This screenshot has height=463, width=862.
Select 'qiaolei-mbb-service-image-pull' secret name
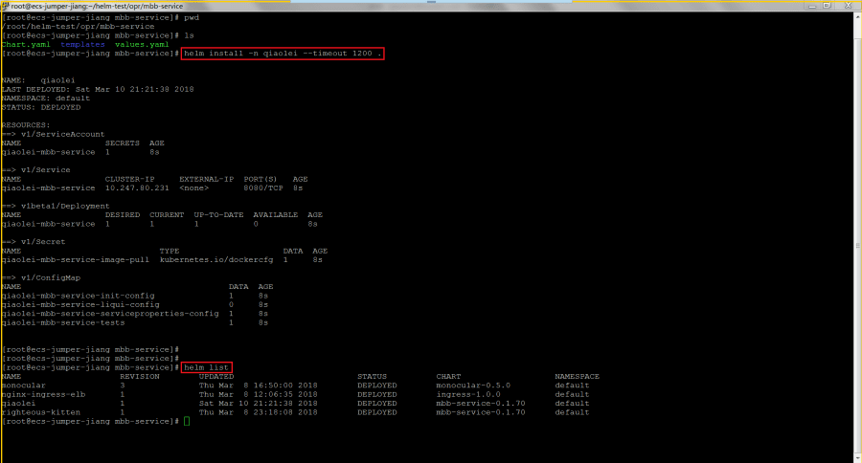(76, 260)
